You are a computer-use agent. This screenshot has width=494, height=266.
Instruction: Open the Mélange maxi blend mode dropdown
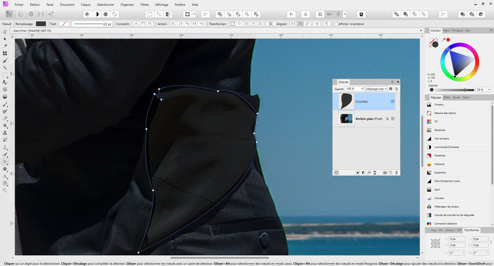(376, 89)
